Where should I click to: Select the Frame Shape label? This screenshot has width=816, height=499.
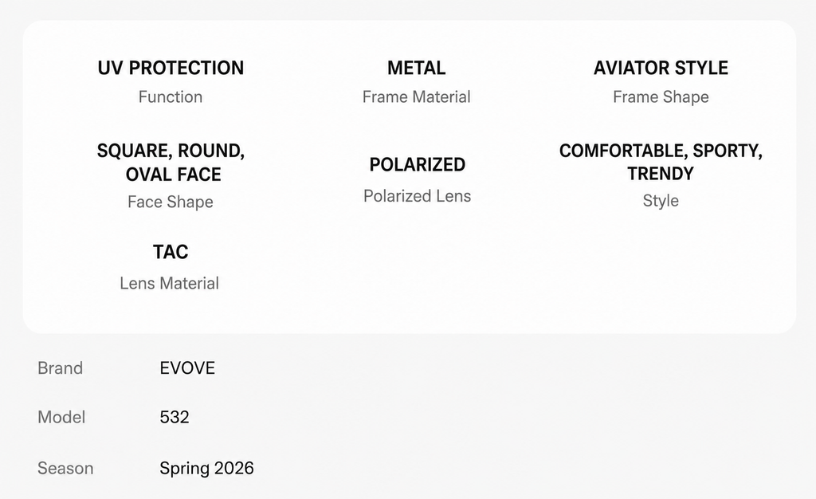click(x=661, y=97)
